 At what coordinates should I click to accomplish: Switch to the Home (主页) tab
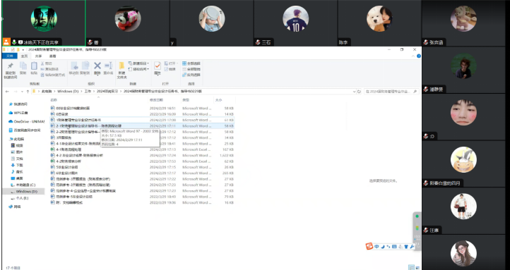[24, 56]
